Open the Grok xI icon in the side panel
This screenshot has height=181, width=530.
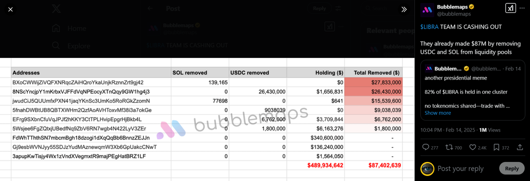pos(510,8)
